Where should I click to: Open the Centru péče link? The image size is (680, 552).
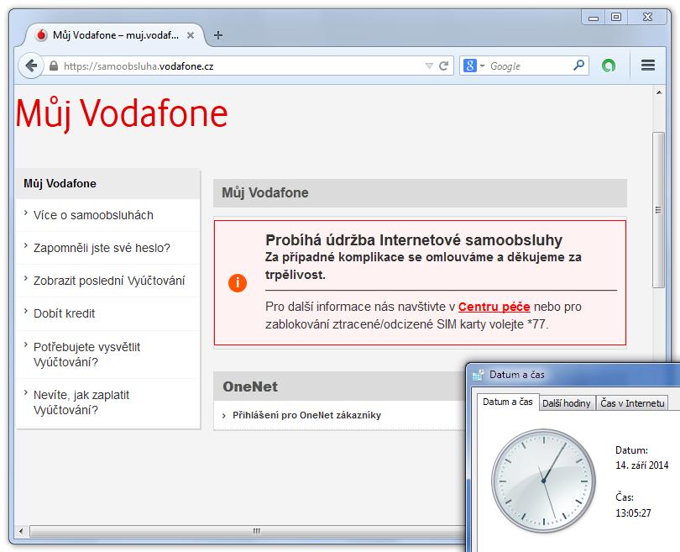(x=494, y=307)
